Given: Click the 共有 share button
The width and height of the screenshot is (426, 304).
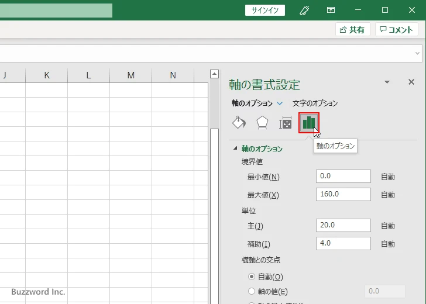Looking at the screenshot, I should (352, 29).
